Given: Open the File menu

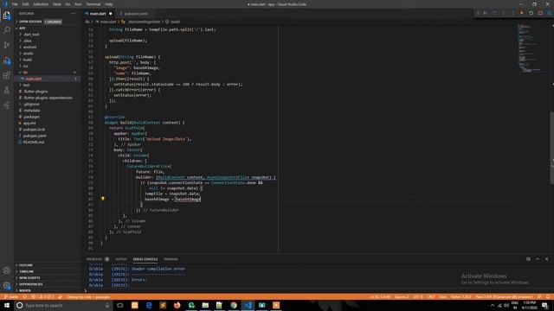Looking at the screenshot, I should [15, 4].
